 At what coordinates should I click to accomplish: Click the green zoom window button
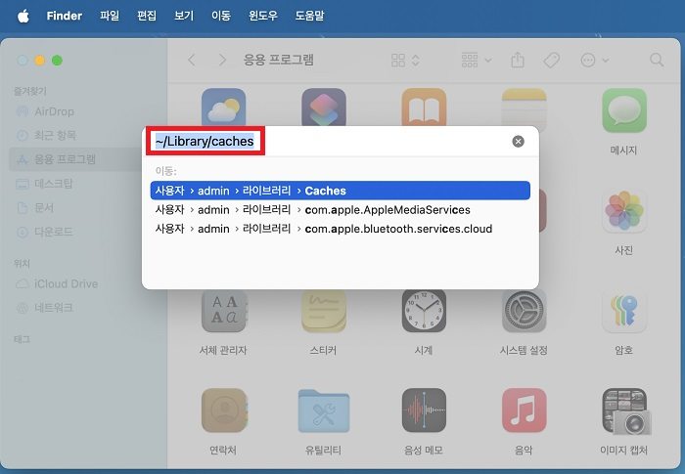coord(57,61)
